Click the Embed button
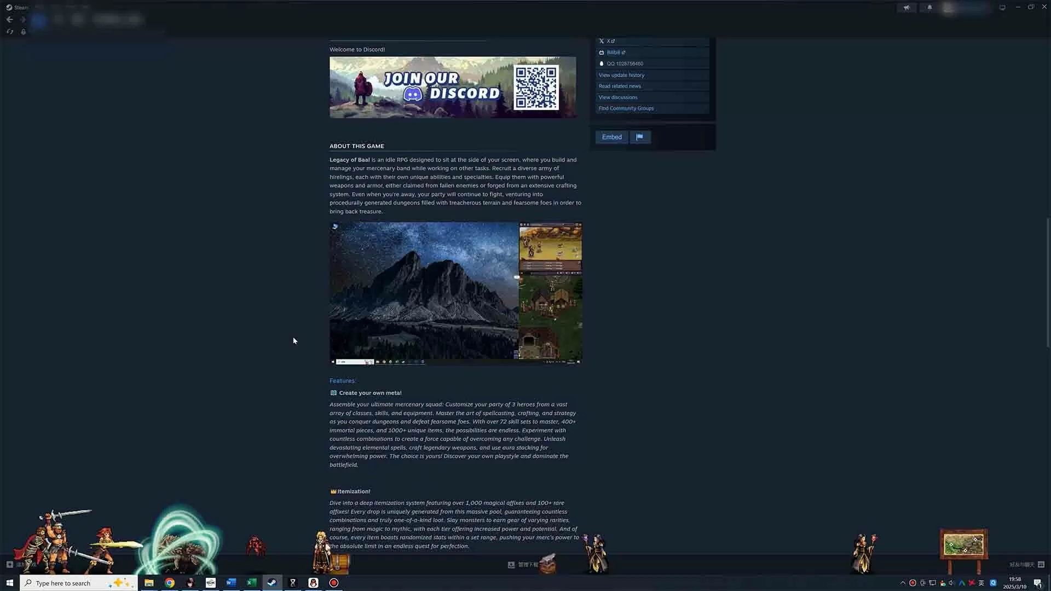The image size is (1051, 591). [x=611, y=137]
